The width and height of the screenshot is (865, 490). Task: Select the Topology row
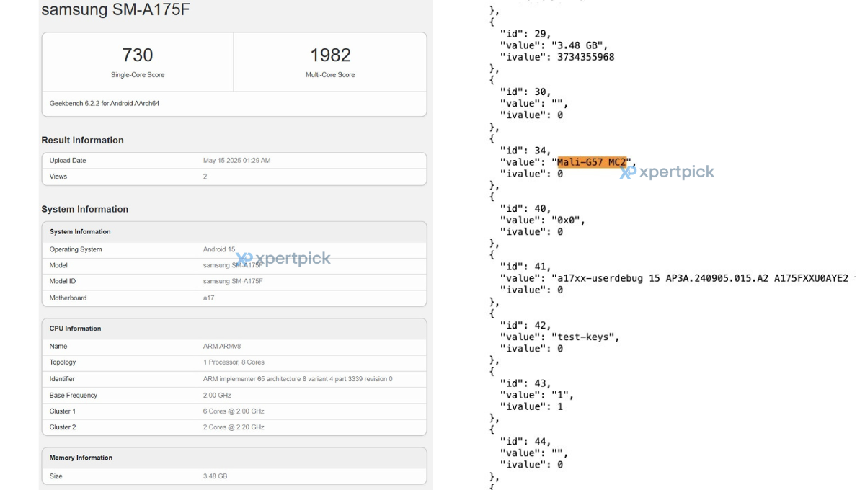coord(234,362)
